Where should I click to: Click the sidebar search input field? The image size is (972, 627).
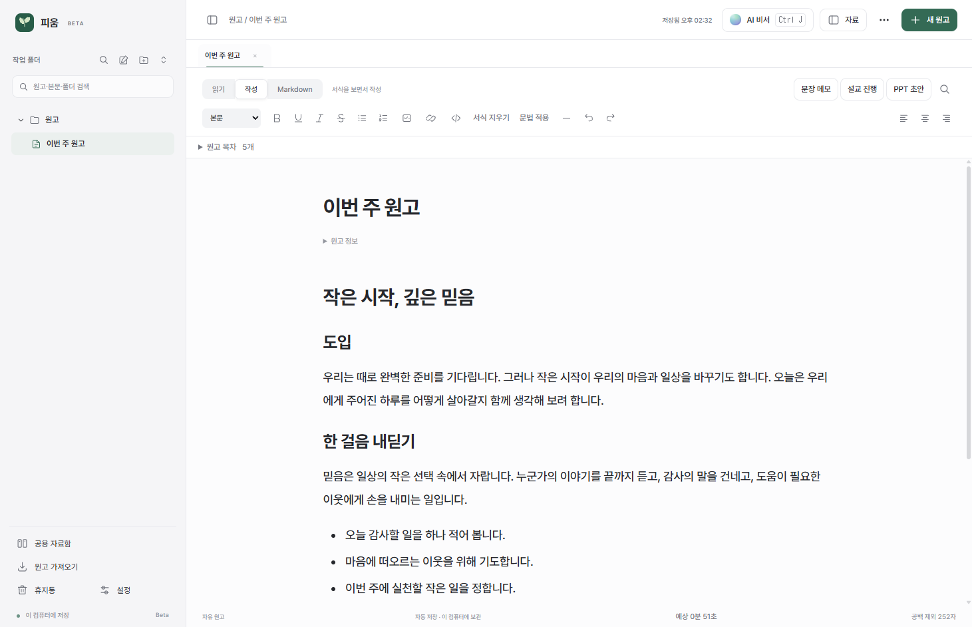tap(92, 87)
